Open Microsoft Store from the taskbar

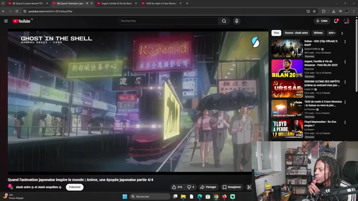[x=208, y=197]
